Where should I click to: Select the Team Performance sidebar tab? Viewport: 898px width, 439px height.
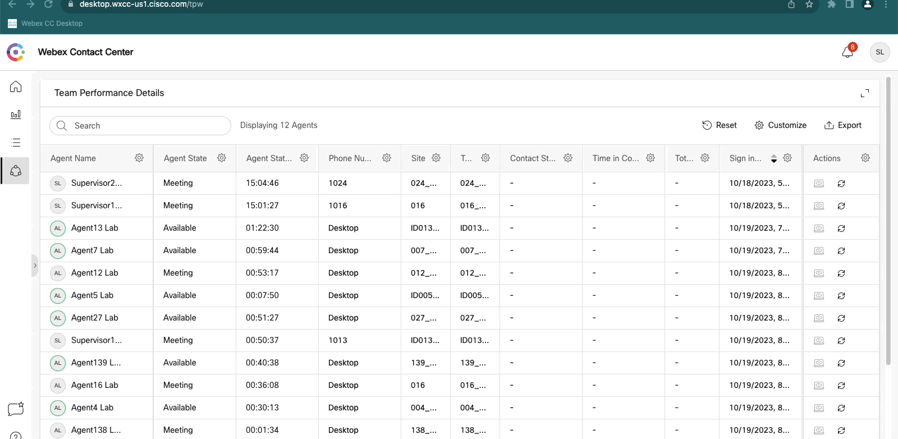pyautogui.click(x=16, y=171)
